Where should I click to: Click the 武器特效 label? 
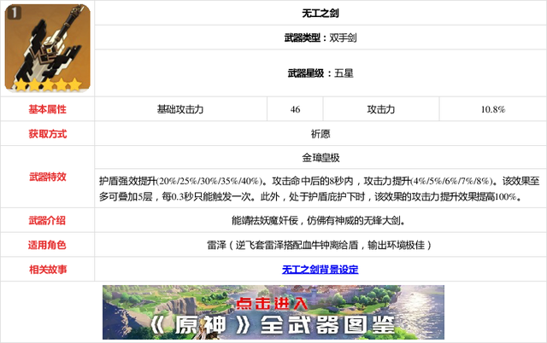[48, 177]
